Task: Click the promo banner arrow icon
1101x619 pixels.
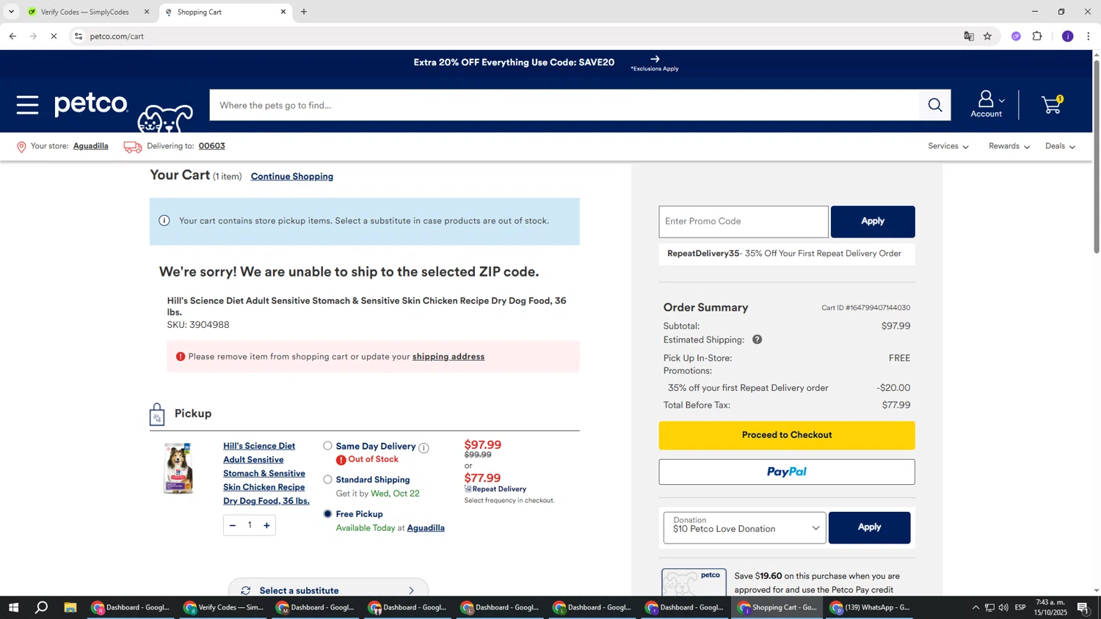Action: coord(655,59)
